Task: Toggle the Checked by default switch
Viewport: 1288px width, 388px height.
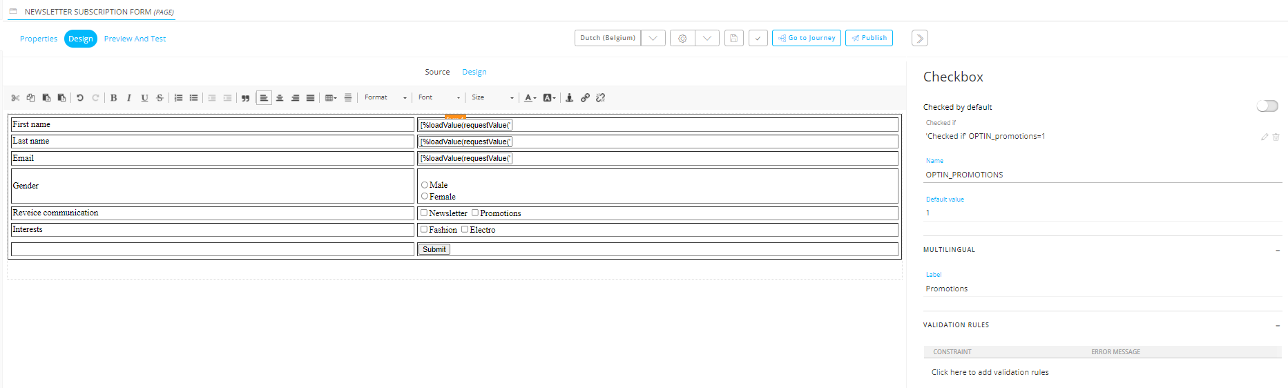Action: pos(1267,106)
